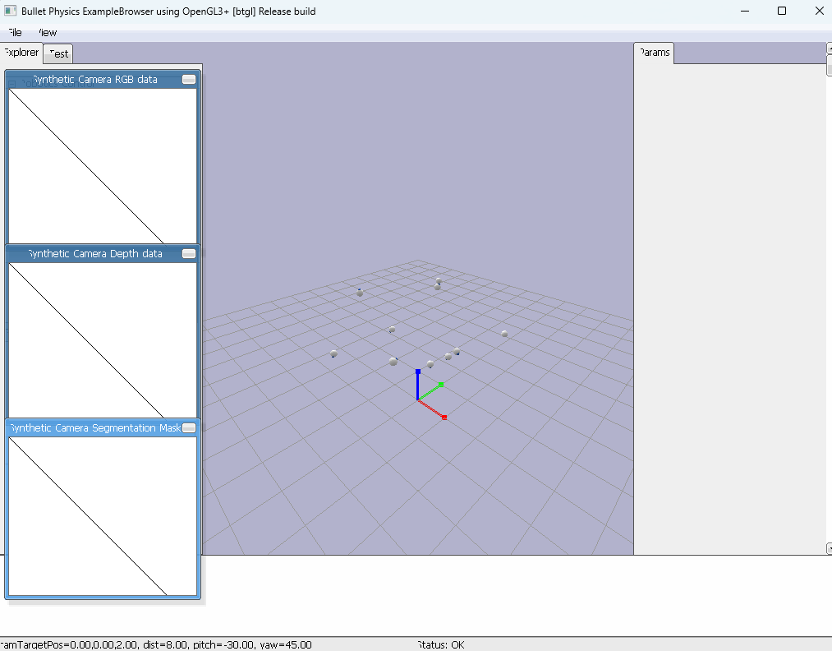Switch to the Test tab
Screen dimensions: 832x651
58,53
